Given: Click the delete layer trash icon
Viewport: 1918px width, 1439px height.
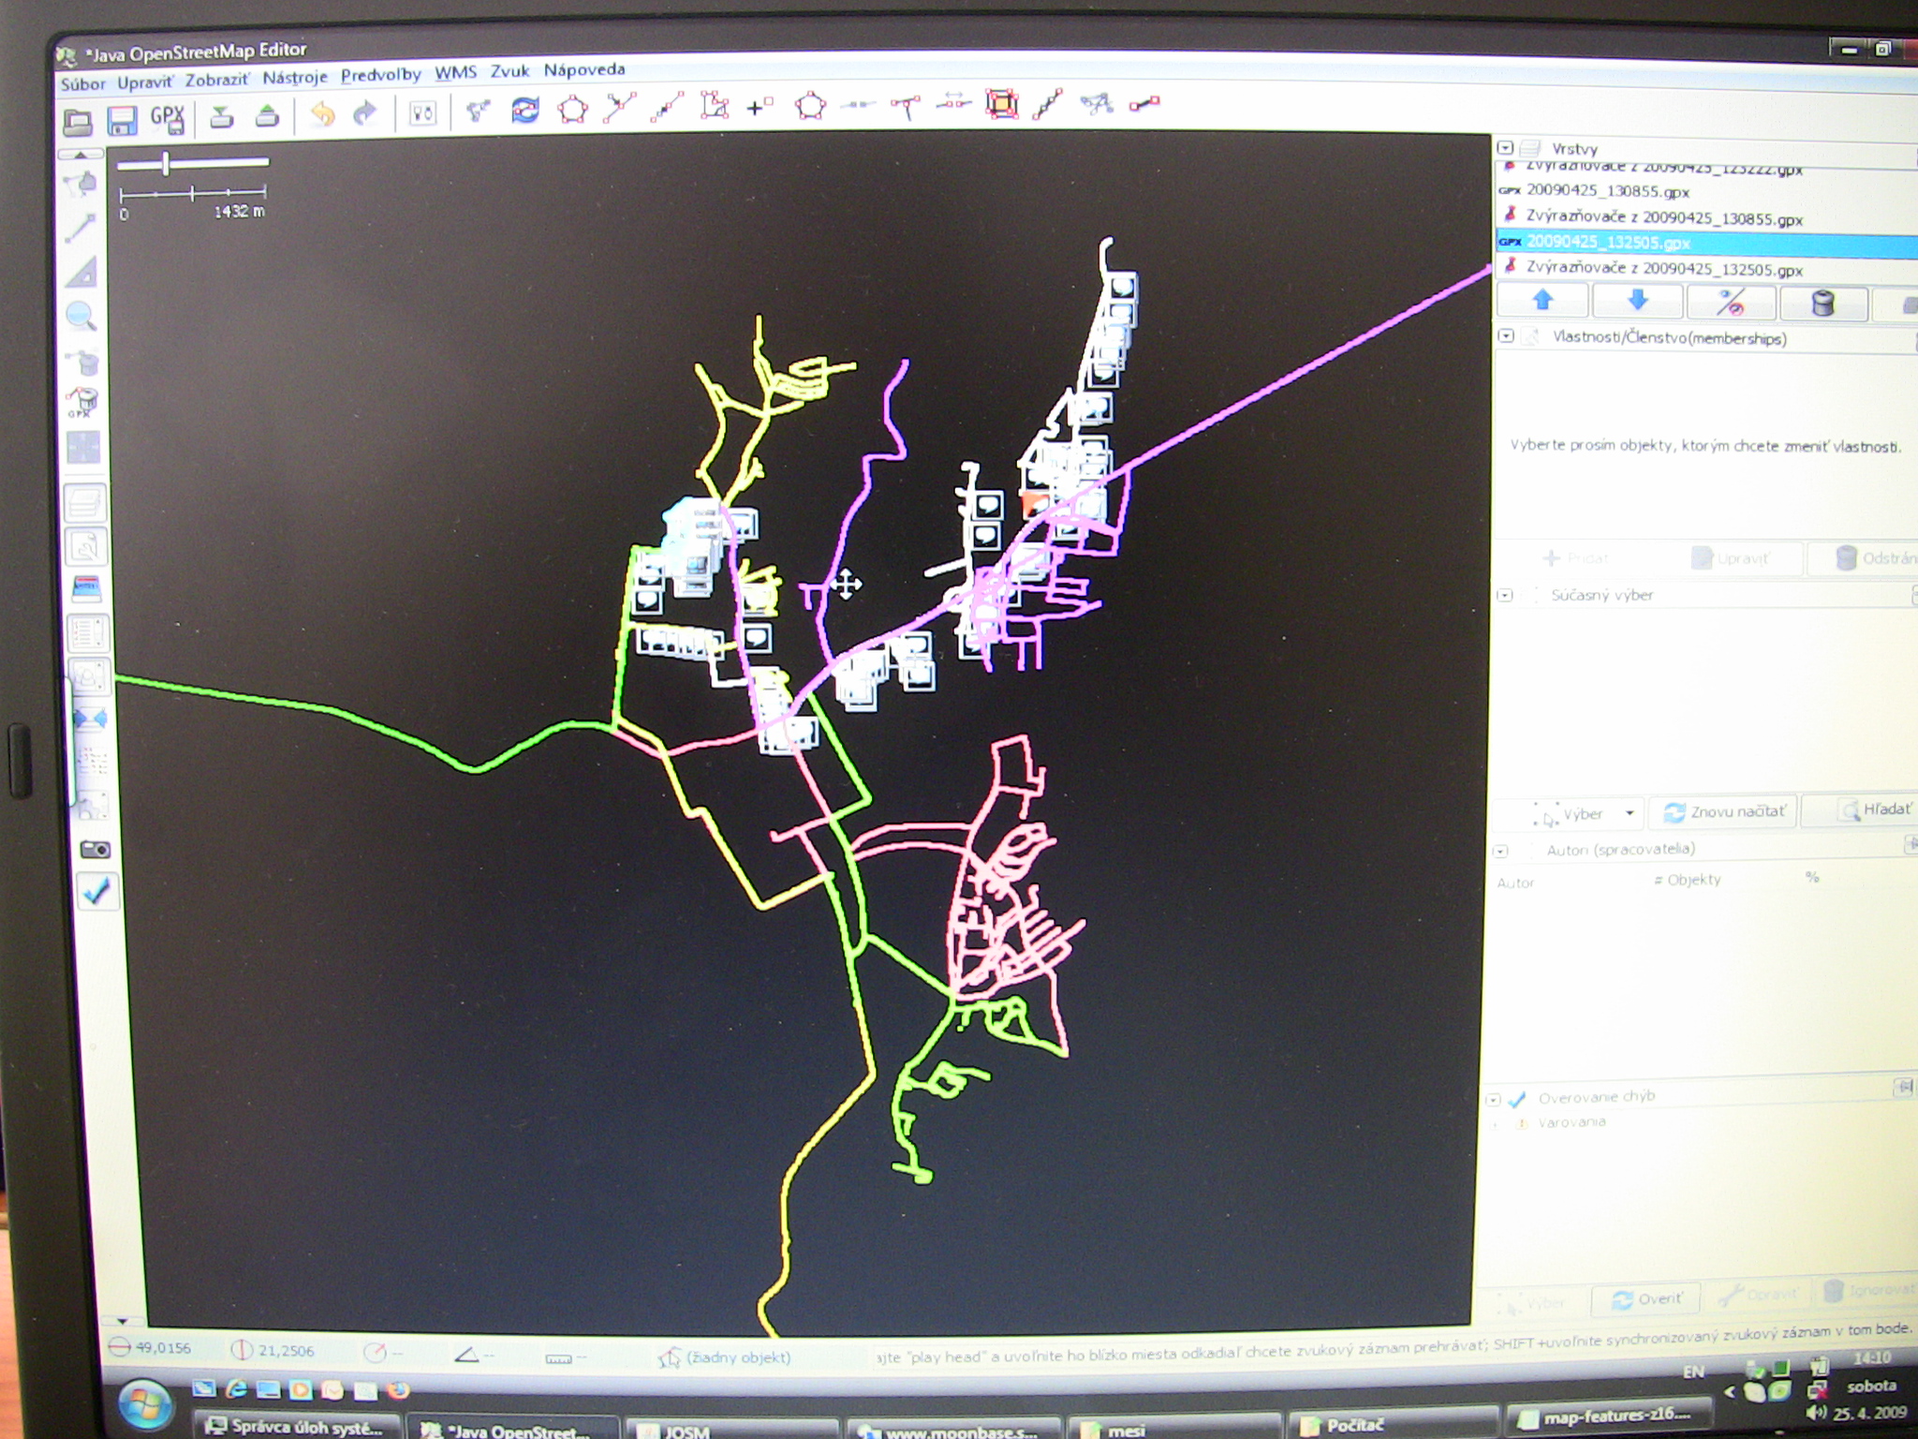Looking at the screenshot, I should [x=1822, y=304].
